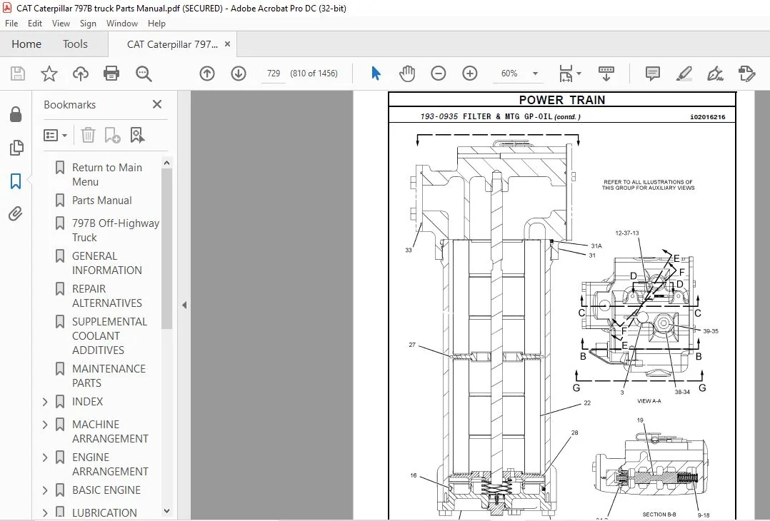Zoom in with plus icon
This screenshot has width=770, height=521.
tap(470, 74)
